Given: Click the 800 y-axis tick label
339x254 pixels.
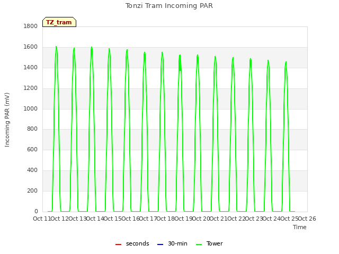Looking at the screenshot, I should [32, 129].
